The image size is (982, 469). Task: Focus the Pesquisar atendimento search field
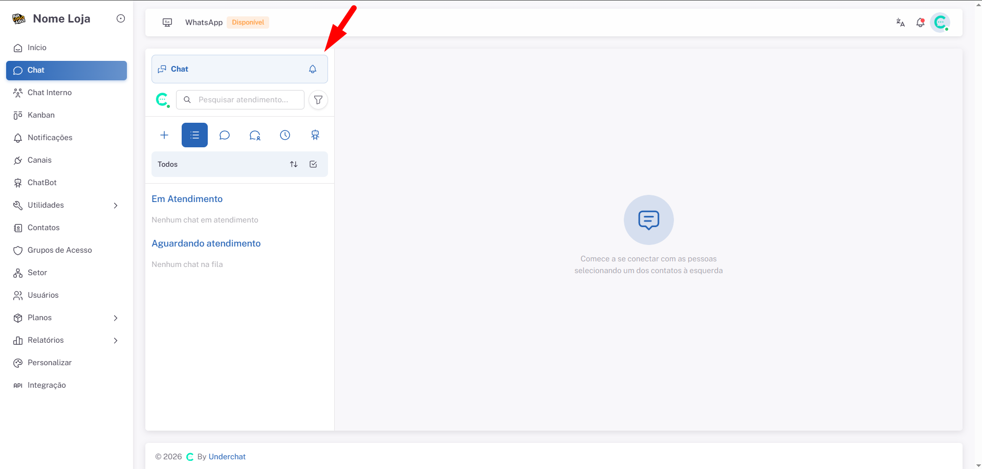click(240, 100)
